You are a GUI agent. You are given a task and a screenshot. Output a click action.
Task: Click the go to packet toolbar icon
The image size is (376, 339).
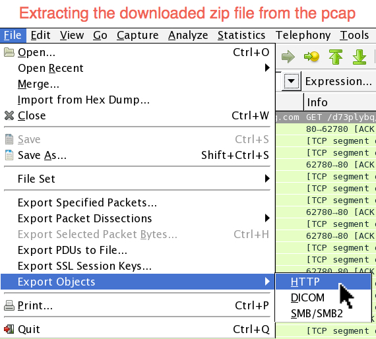pyautogui.click(x=311, y=57)
